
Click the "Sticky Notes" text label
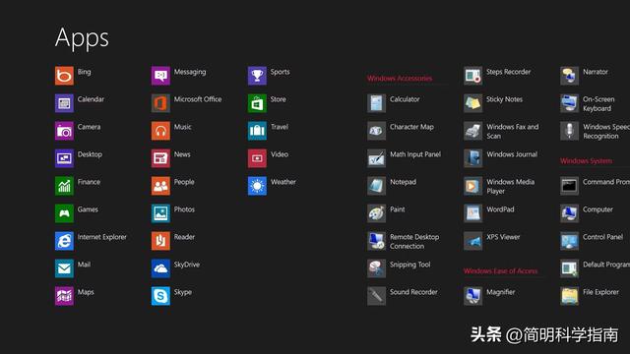click(505, 99)
